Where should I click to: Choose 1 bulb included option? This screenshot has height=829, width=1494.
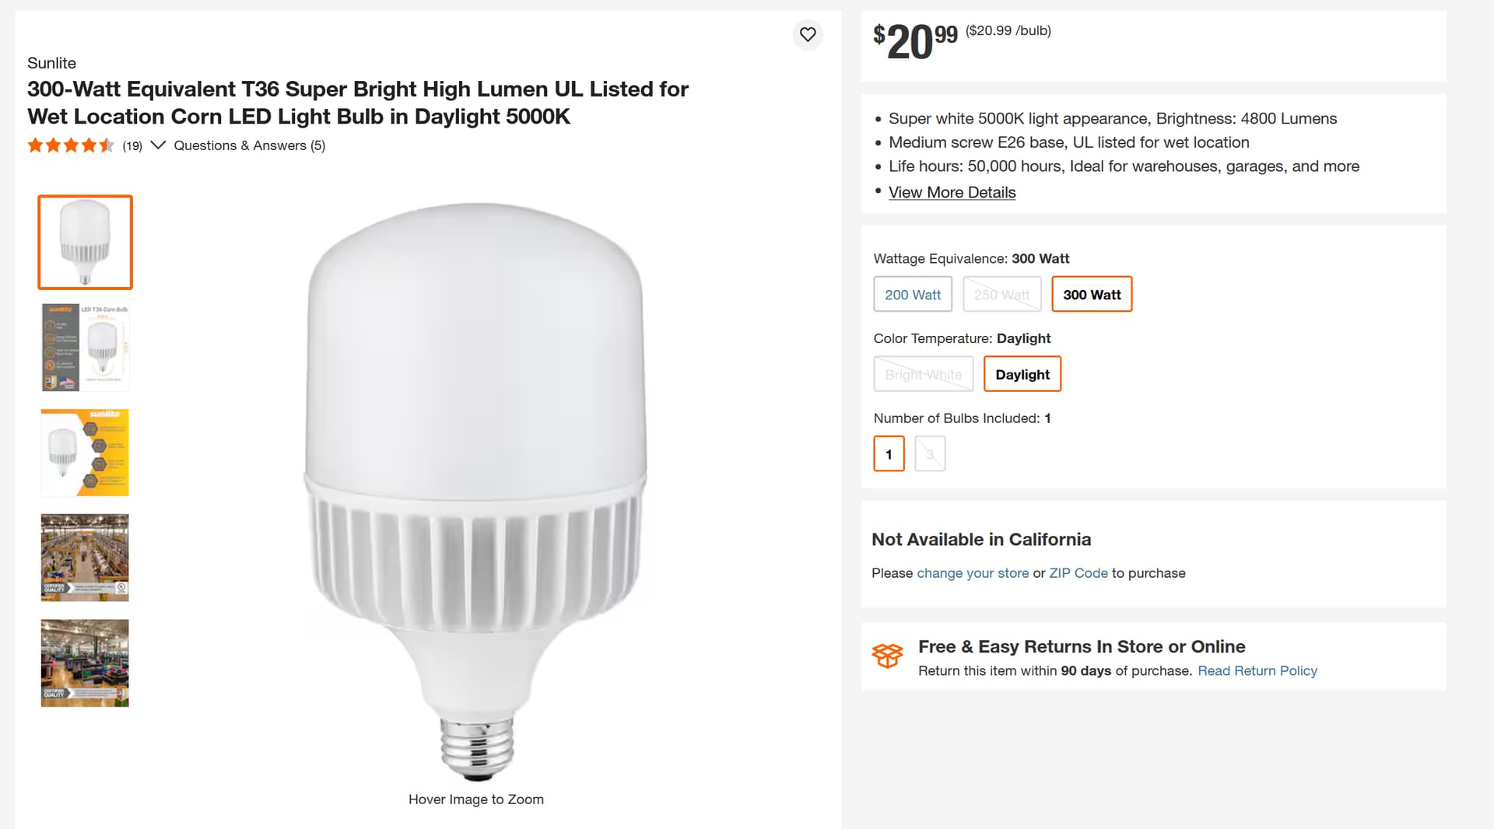pos(889,454)
